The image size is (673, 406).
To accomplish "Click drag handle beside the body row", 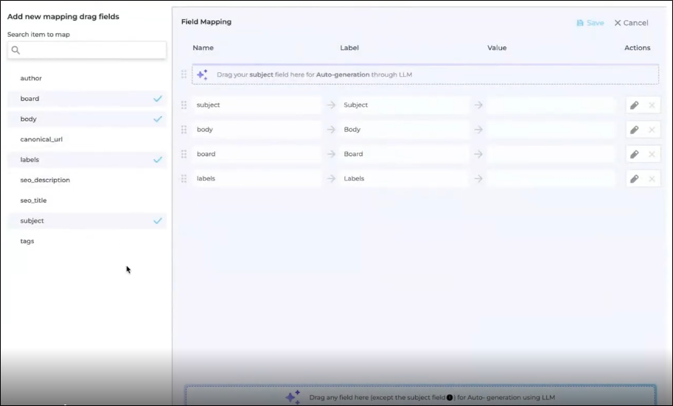I will tap(184, 130).
